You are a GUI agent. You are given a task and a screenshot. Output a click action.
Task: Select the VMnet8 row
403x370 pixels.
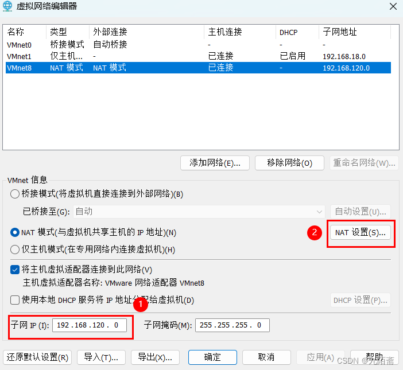pyautogui.click(x=198, y=68)
